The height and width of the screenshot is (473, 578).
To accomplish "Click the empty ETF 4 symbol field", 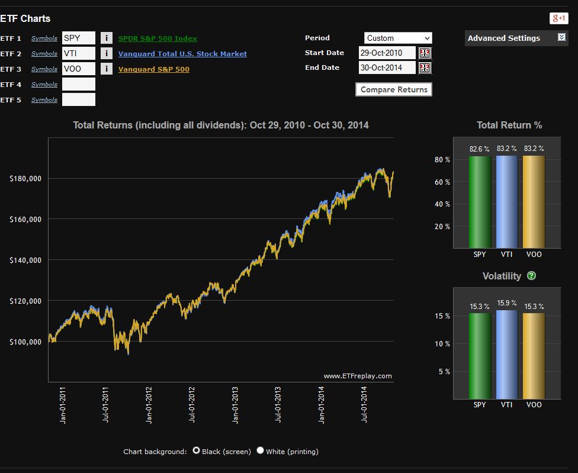I will pos(79,85).
